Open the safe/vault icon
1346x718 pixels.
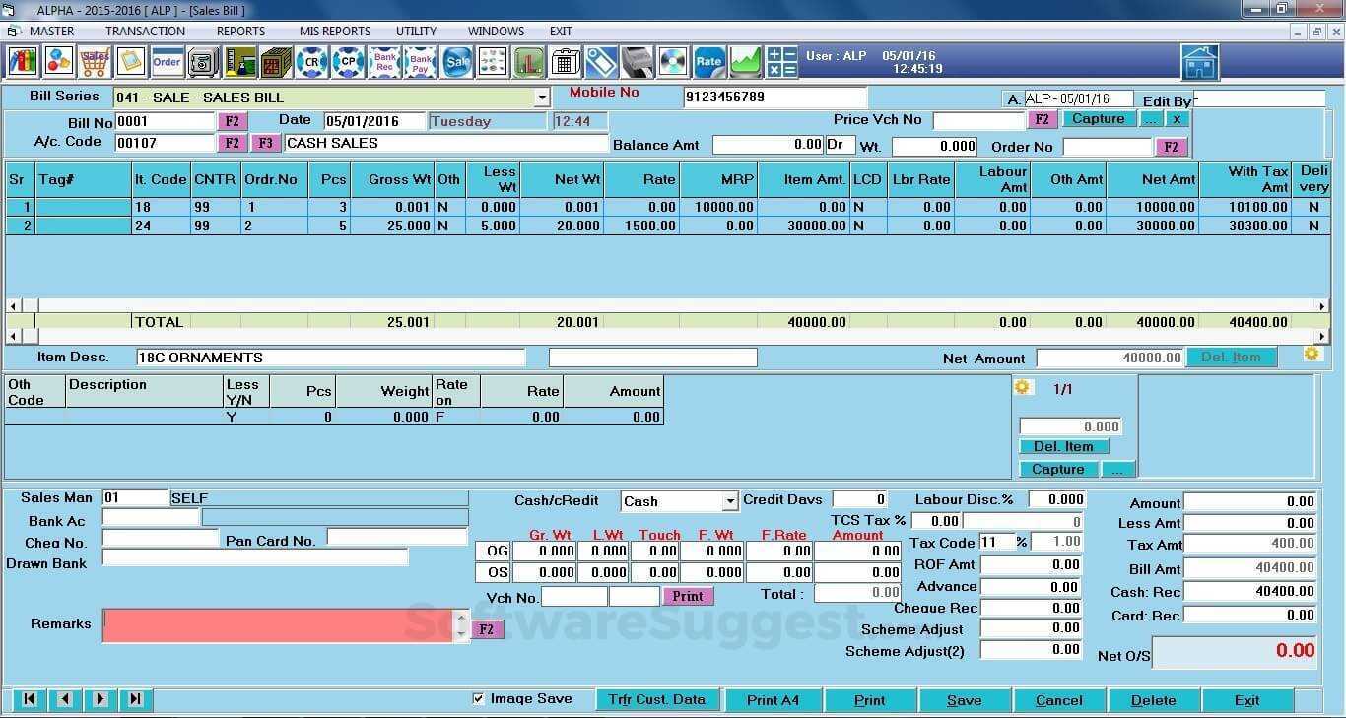coord(203,61)
